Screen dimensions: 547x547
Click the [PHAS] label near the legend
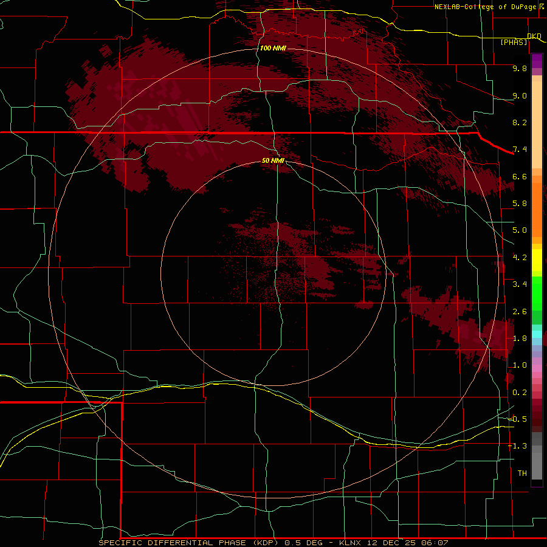point(514,43)
